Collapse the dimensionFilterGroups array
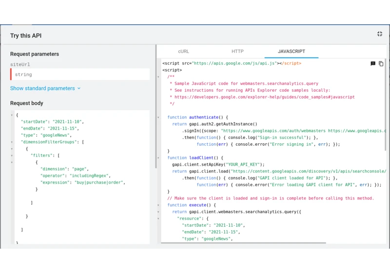Screen dimensions: 390x273 click(x=12, y=142)
